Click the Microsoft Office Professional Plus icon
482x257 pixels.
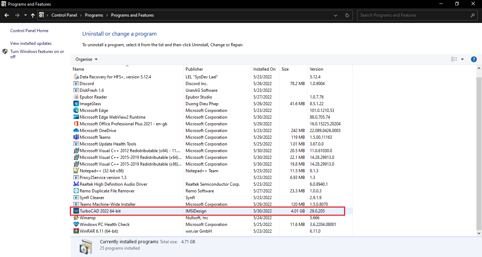click(76, 124)
